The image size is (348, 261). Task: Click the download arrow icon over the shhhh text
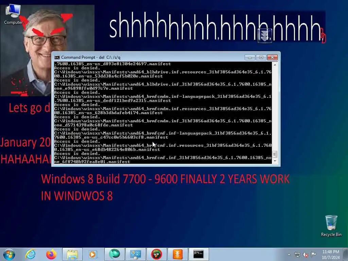pos(265,36)
